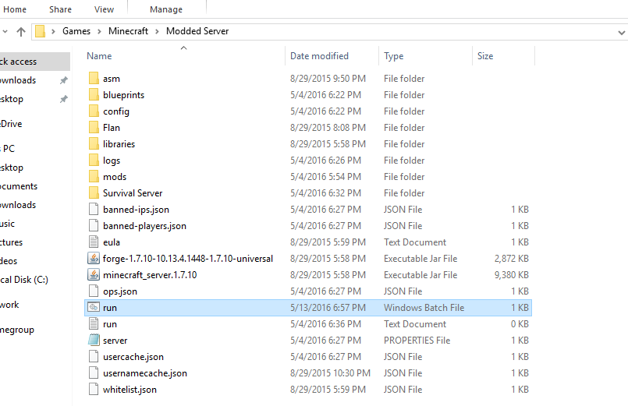Click the Modded Server breadcrumb
Screen dimensions: 628x406
(x=197, y=31)
